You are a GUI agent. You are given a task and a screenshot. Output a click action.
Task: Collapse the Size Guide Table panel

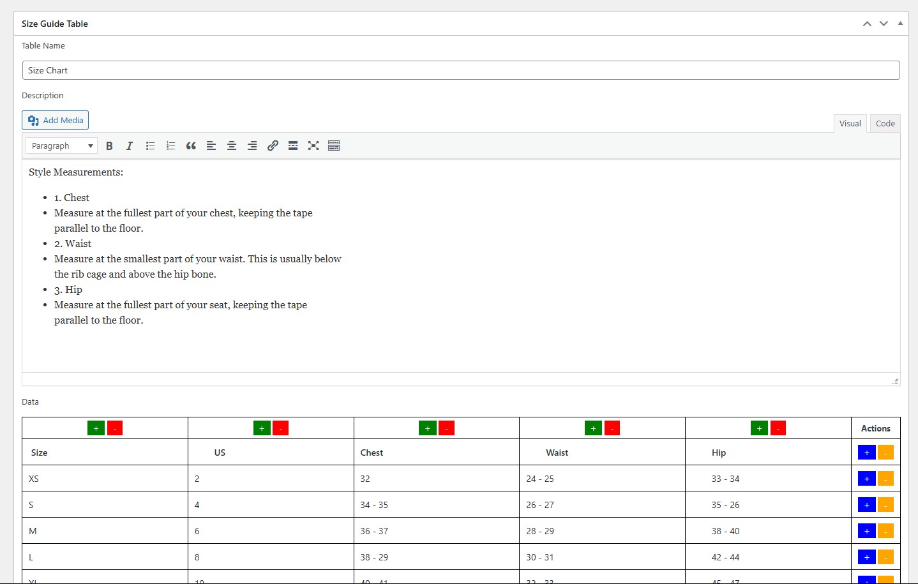point(900,24)
